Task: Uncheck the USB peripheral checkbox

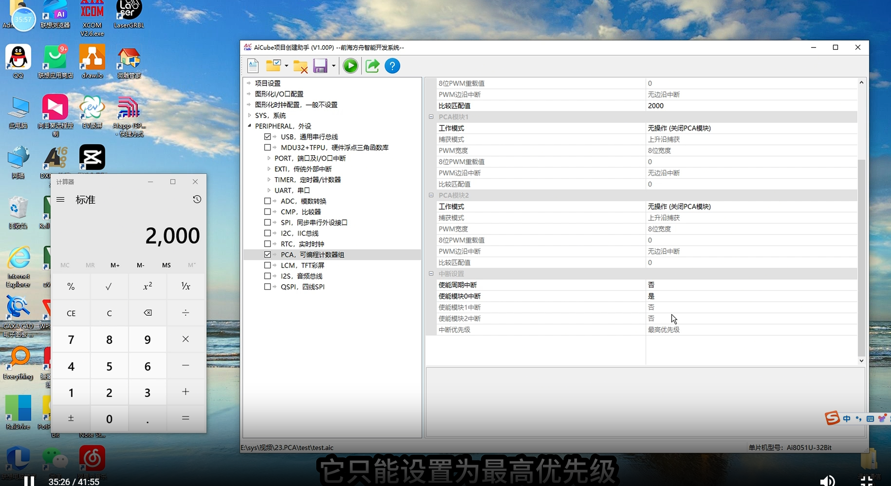Action: click(x=267, y=137)
